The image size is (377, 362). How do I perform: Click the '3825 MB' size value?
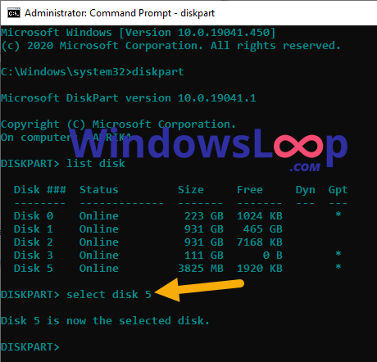tap(201, 269)
